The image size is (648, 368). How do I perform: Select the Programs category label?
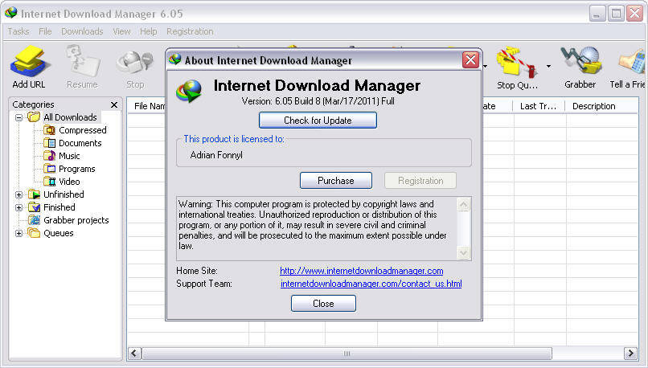click(77, 169)
